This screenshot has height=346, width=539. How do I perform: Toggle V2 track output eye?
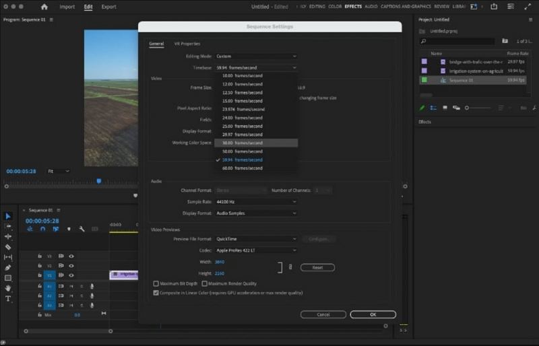(x=71, y=266)
